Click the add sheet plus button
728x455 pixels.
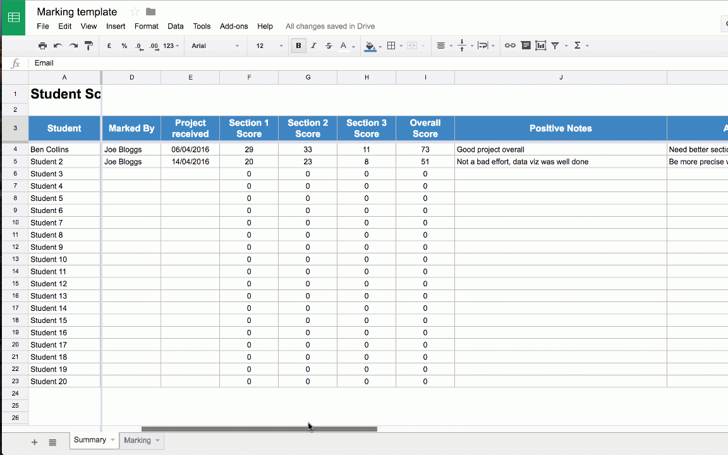click(x=35, y=442)
